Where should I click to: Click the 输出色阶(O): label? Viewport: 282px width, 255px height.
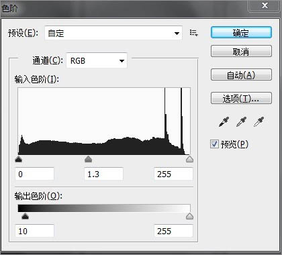(x=38, y=196)
